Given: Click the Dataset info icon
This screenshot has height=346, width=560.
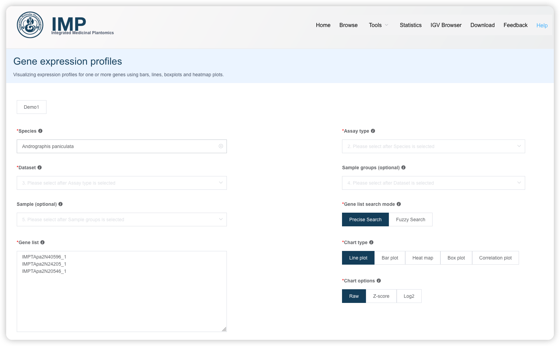Looking at the screenshot, I should (40, 168).
